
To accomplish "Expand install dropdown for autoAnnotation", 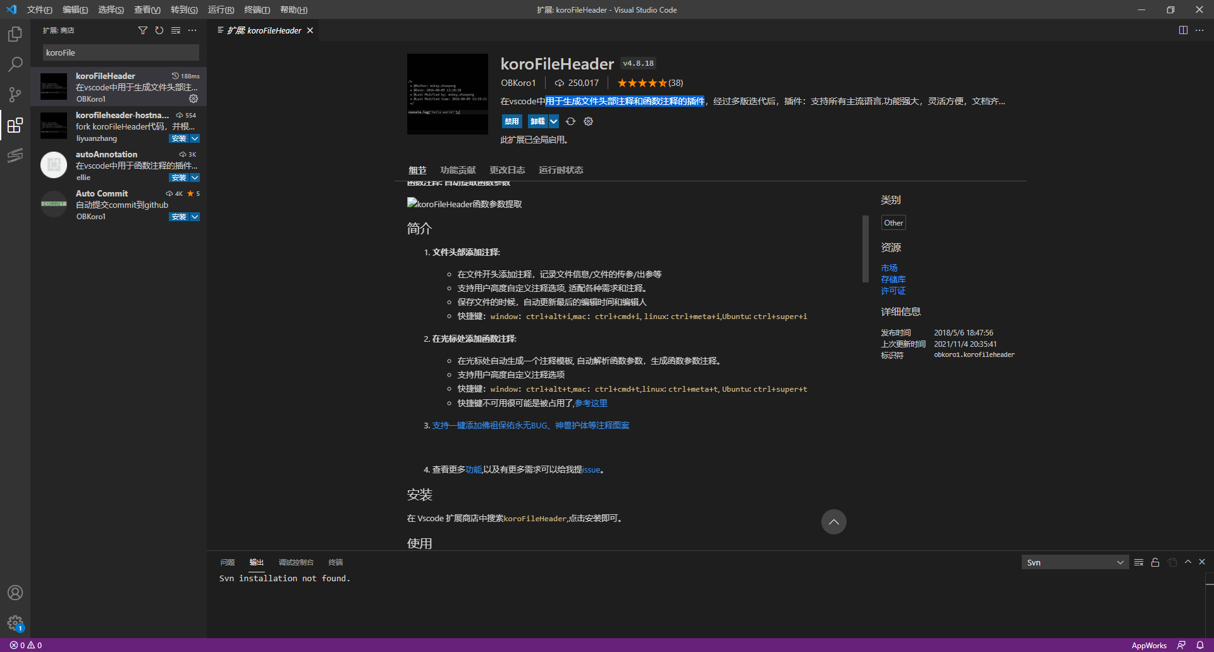I will pos(195,178).
